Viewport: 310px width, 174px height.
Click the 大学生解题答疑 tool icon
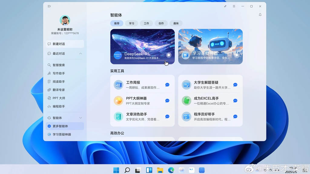(186, 85)
